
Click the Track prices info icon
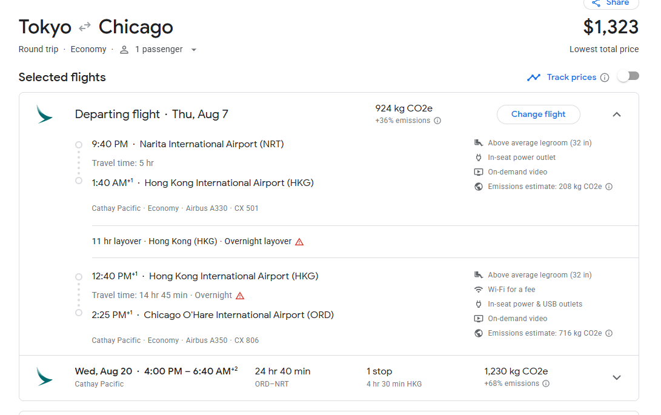pos(605,78)
